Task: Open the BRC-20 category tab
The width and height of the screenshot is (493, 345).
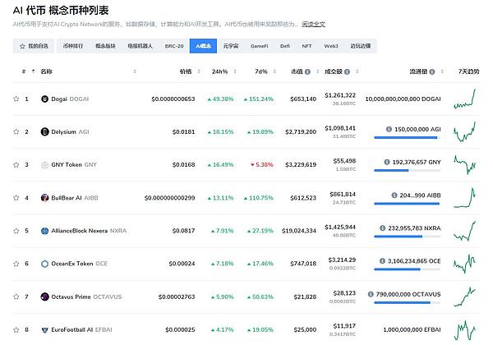Action: coord(173,47)
